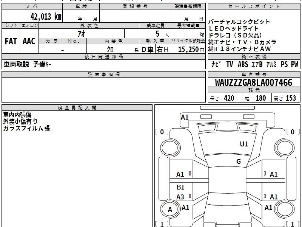Select the 走行 column header
Viewport: 302px width, 227px height.
(x=32, y=7)
